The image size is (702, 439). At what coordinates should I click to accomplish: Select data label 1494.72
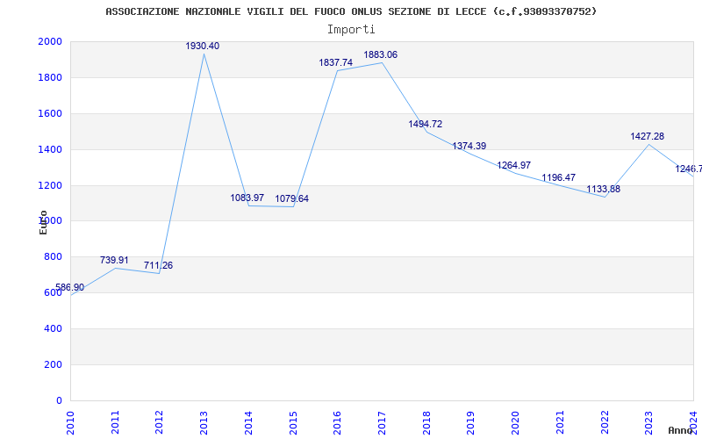(426, 124)
